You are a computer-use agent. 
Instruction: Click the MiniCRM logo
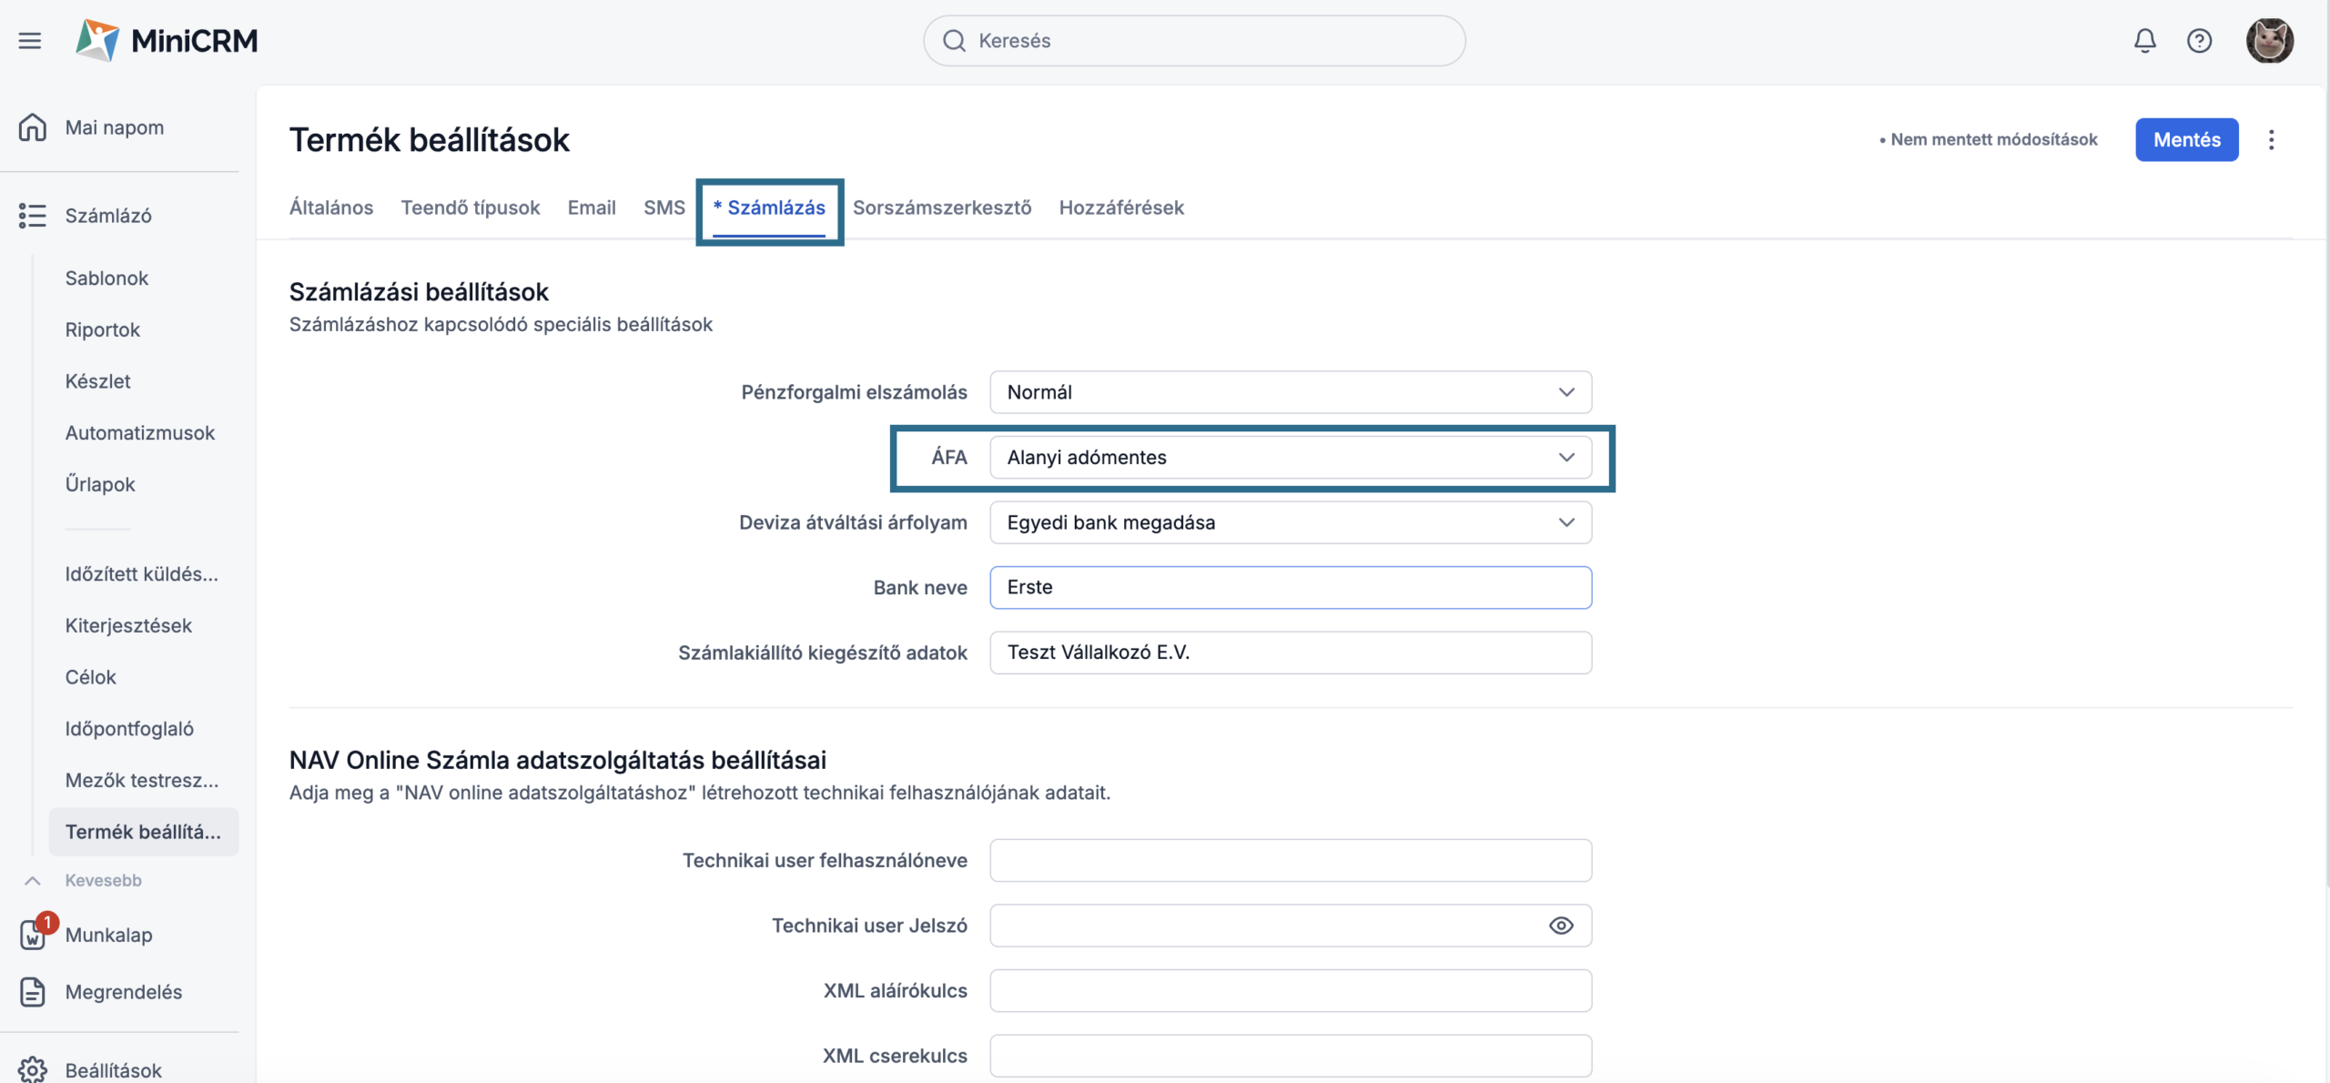[x=167, y=40]
